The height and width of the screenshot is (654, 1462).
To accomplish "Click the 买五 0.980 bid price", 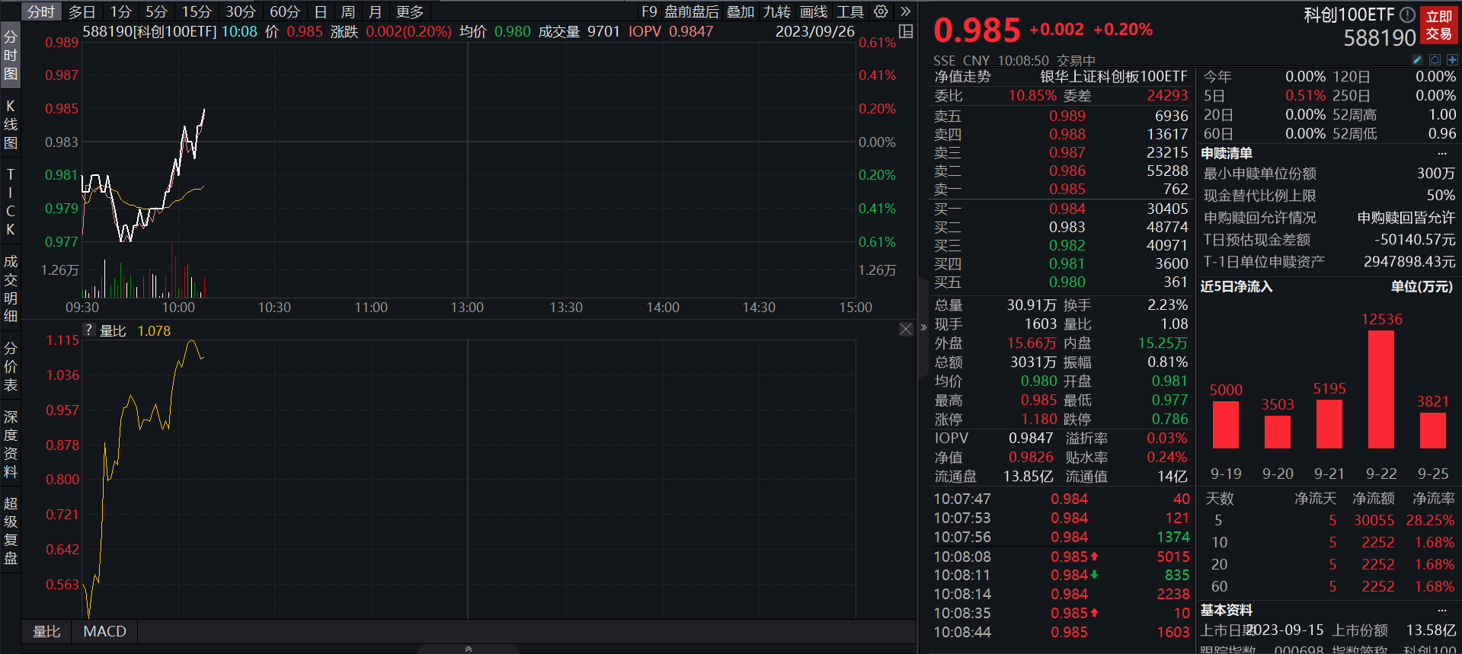I will pyautogui.click(x=1067, y=282).
